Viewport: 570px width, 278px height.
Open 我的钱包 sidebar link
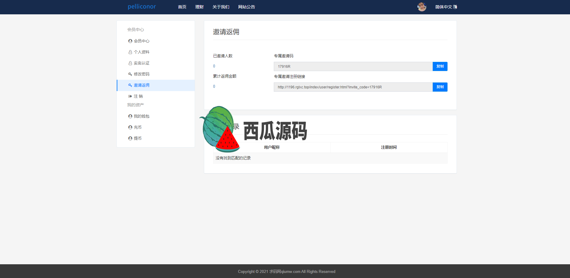pos(142,116)
